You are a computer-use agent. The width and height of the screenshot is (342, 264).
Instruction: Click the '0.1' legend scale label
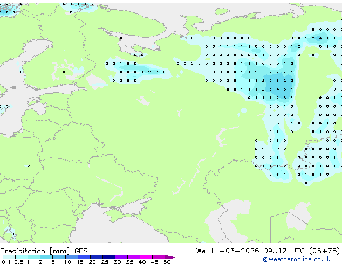(x=6, y=262)
